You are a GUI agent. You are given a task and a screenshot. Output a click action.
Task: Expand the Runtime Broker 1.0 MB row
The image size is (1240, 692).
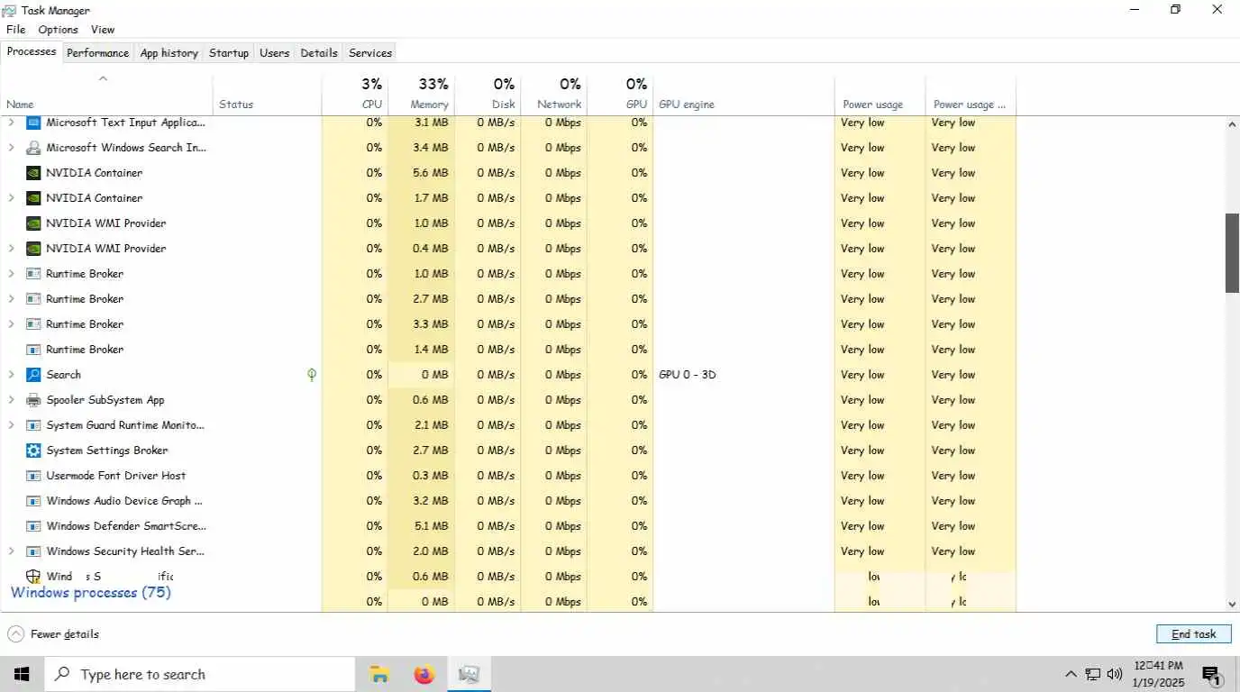(11, 274)
